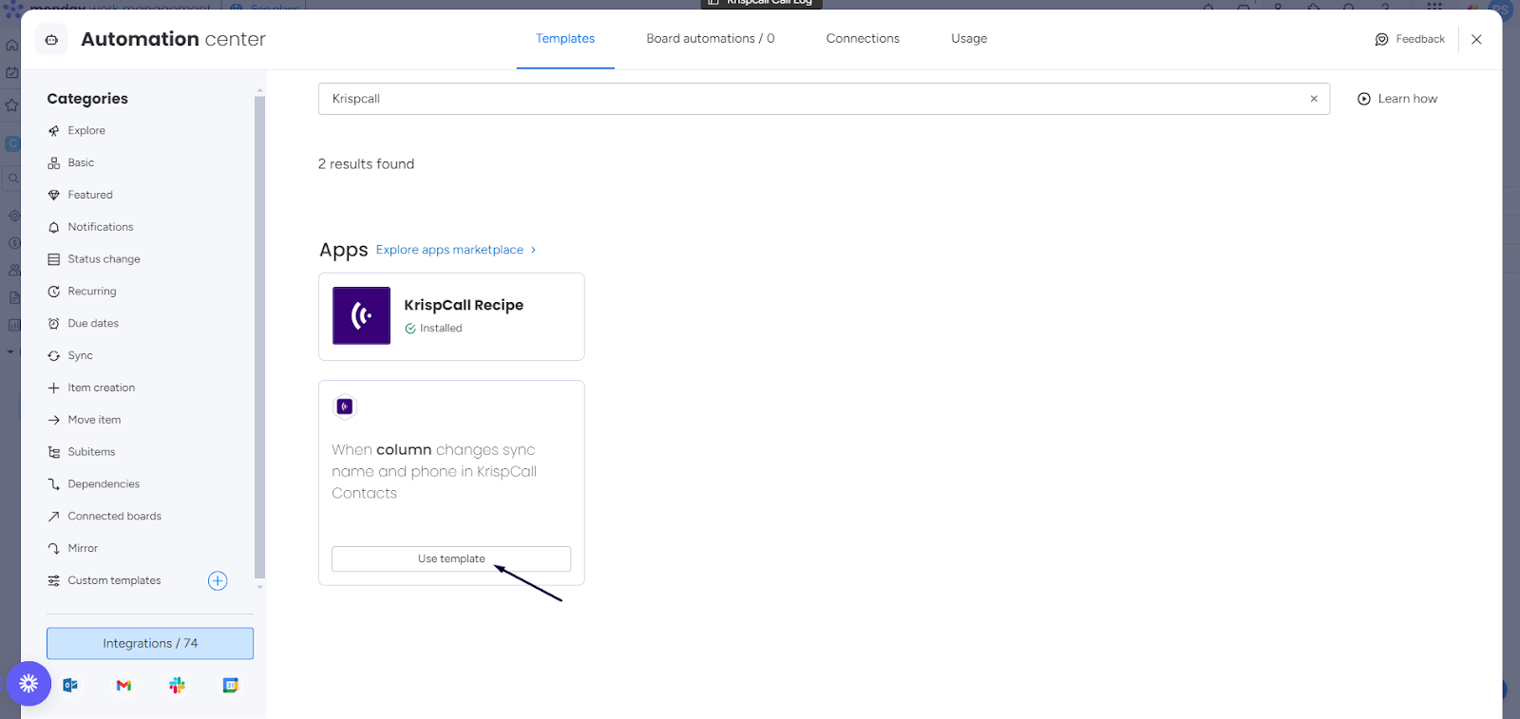
Task: Open the Status change category
Action: [x=94, y=259]
